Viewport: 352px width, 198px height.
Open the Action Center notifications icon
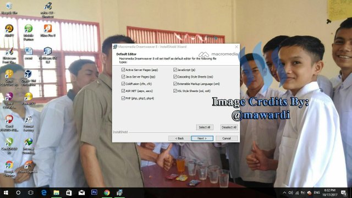344,193
